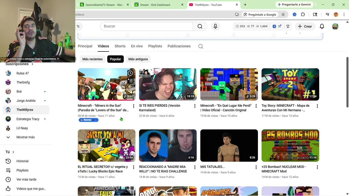Open options for En Qué Lugar Me Perdí video
The width and height of the screenshot is (349, 196).
point(256,106)
